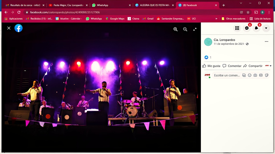Zoom in on the photo

pyautogui.click(x=175, y=29)
